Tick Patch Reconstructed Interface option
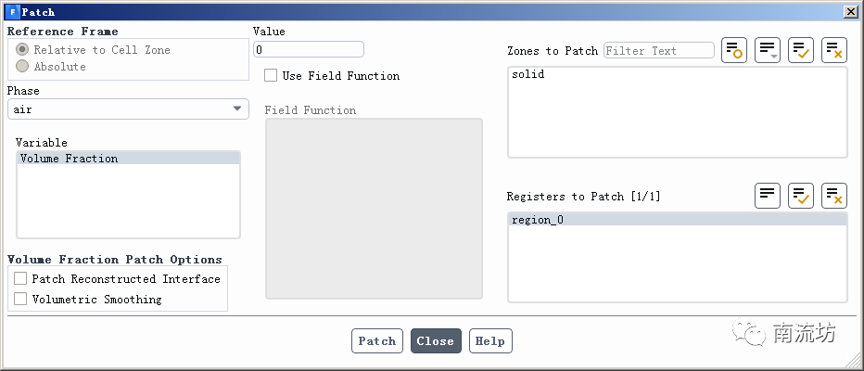 (20, 278)
